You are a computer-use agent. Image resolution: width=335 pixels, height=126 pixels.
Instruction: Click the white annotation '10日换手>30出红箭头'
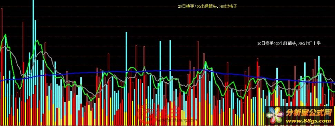coord(277,43)
